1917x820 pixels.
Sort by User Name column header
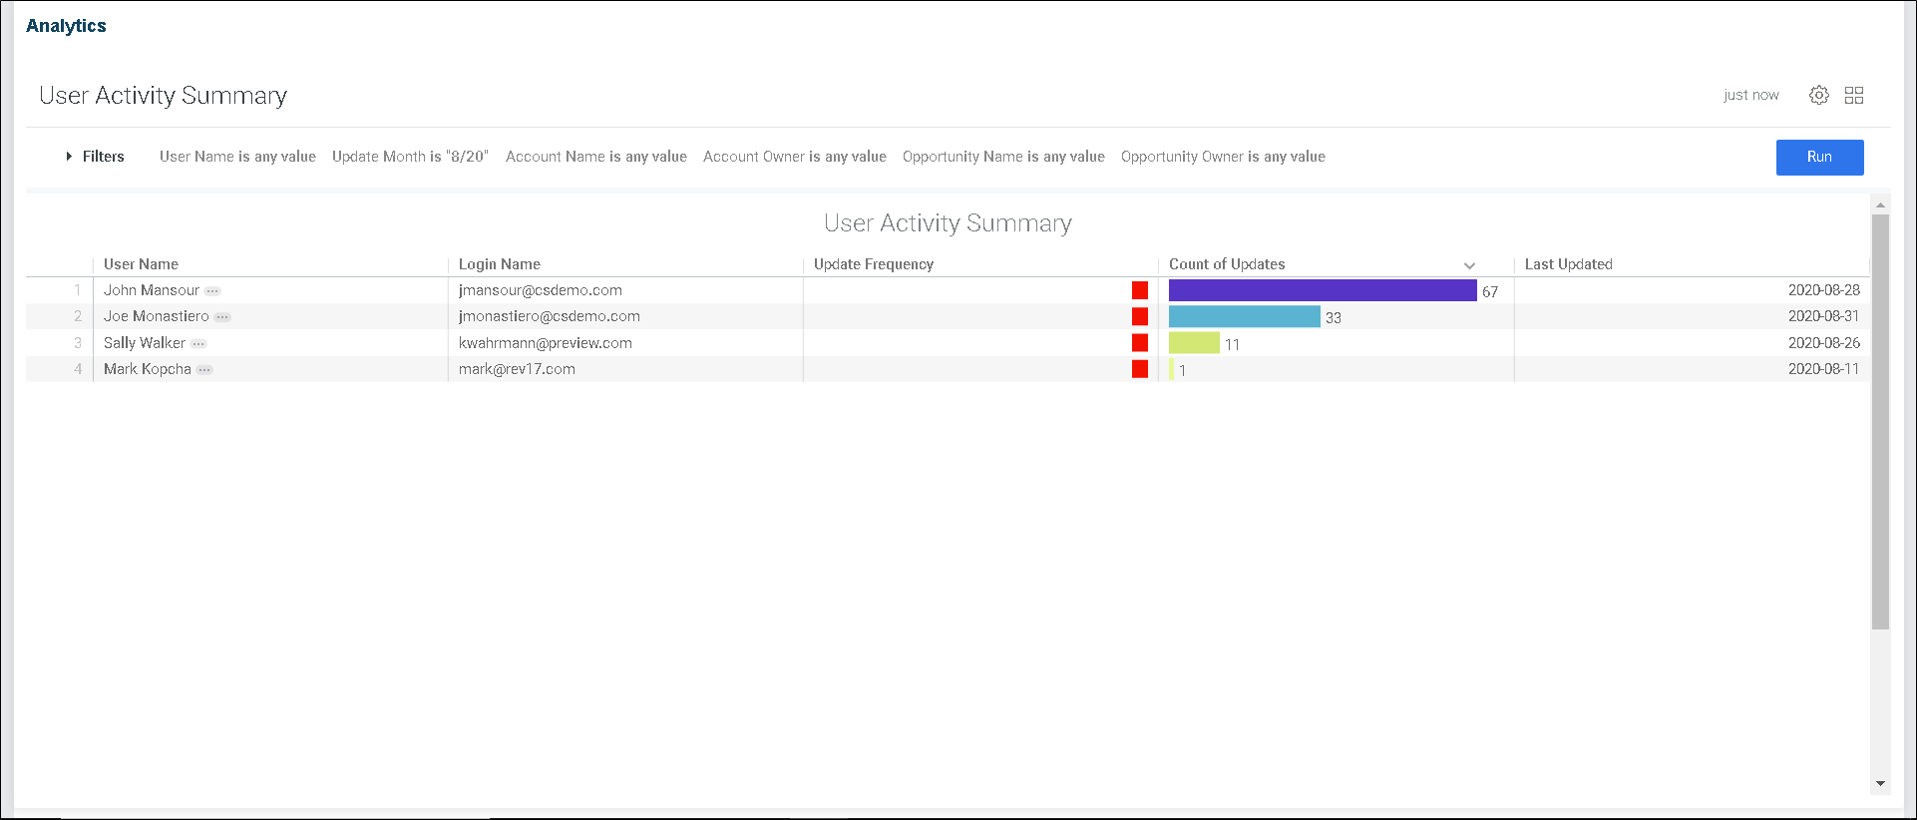coord(141,264)
